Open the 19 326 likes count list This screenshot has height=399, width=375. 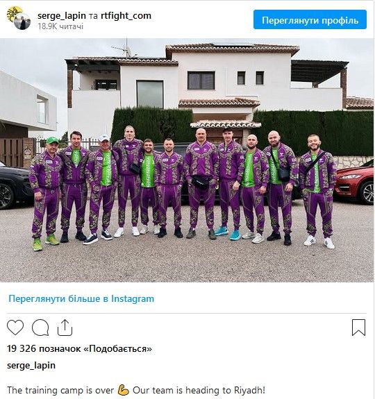(79, 348)
